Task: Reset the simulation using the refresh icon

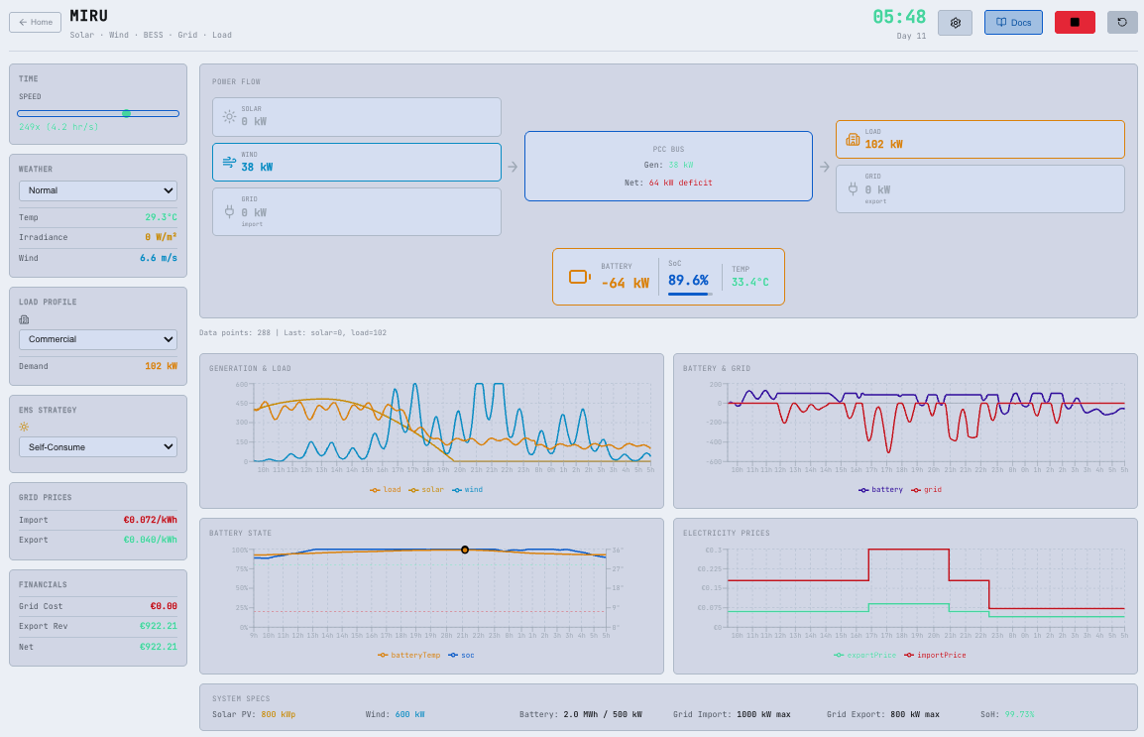Action: coord(1122,23)
